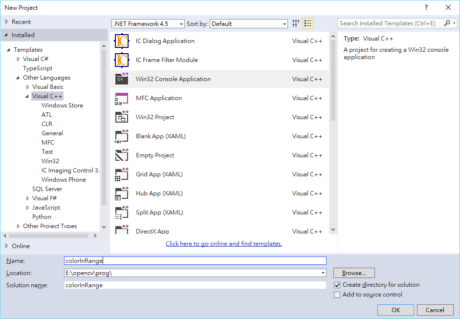Switch to small icons list view

coord(308,23)
